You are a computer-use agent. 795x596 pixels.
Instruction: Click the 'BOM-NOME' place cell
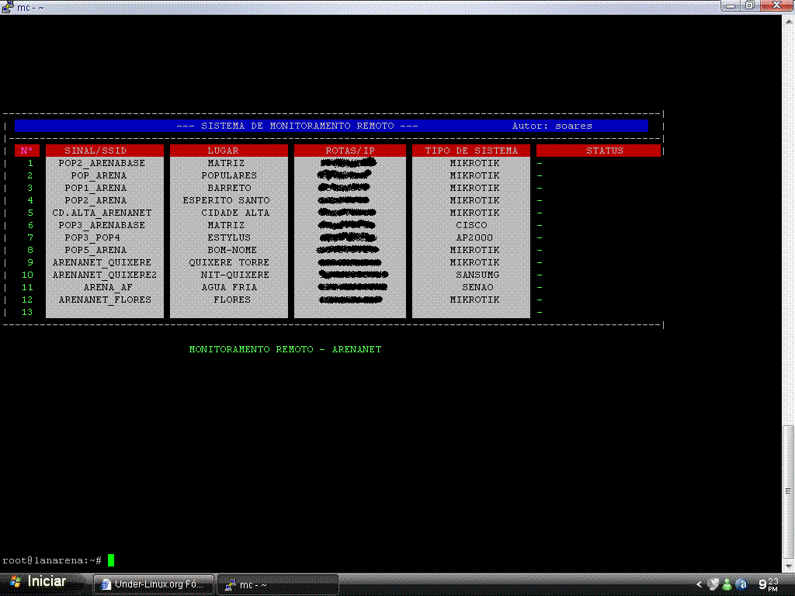[231, 250]
